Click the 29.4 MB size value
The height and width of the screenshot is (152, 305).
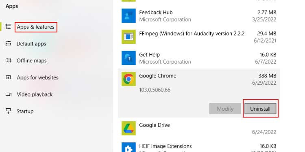267,34
